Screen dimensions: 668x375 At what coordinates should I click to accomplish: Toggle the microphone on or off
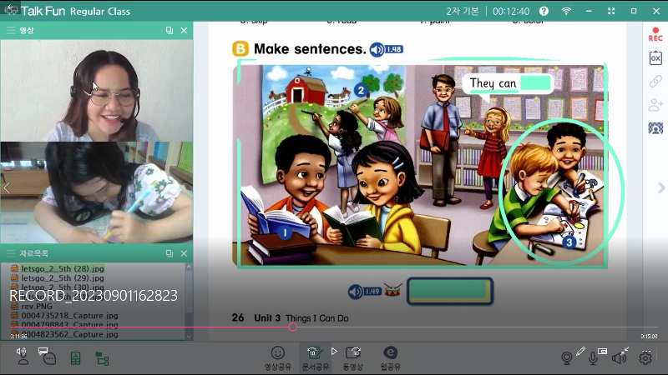[x=593, y=357]
